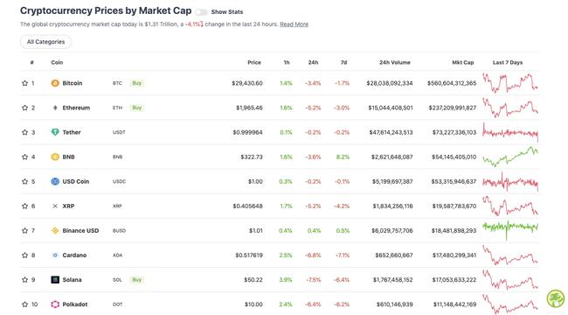Open Binance USD's green 7-day sparkline
Screen dimensions: 568x315
point(510,230)
